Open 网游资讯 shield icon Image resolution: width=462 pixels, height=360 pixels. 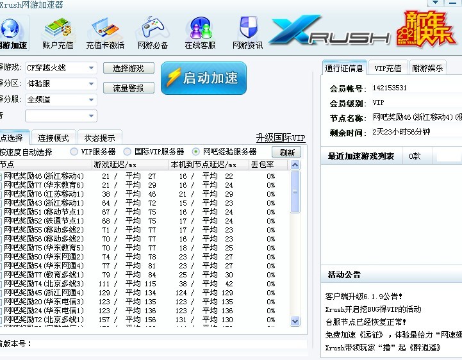(248, 33)
